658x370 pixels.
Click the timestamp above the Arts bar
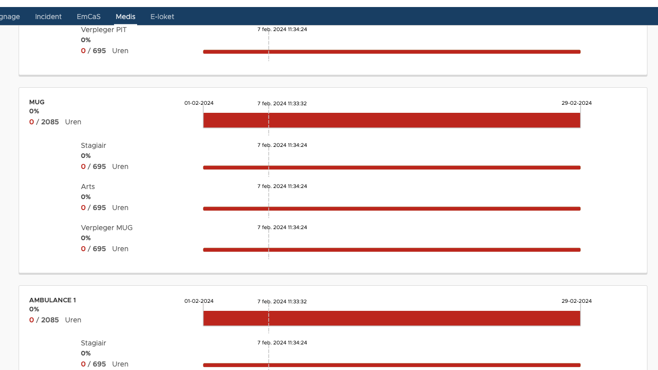282,187
